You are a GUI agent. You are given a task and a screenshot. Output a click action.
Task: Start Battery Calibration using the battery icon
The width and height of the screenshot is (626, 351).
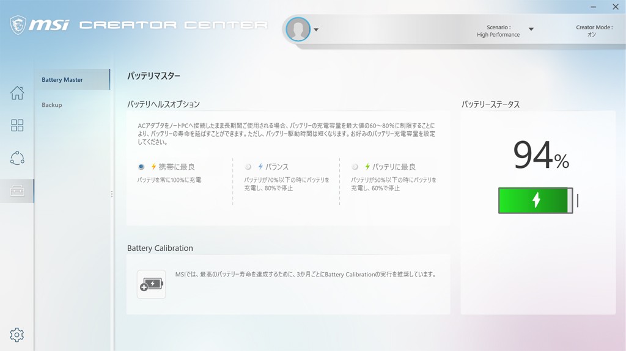(x=152, y=284)
